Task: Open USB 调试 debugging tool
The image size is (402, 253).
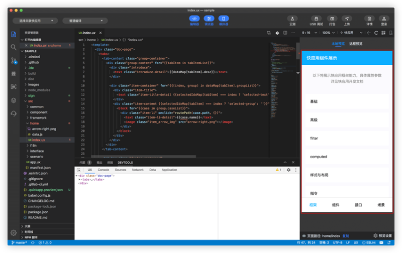Action: tap(316, 19)
